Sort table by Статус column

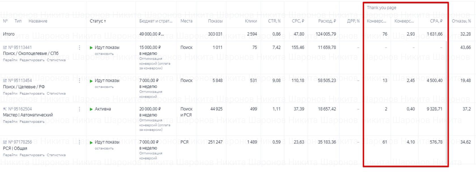coord(98,21)
